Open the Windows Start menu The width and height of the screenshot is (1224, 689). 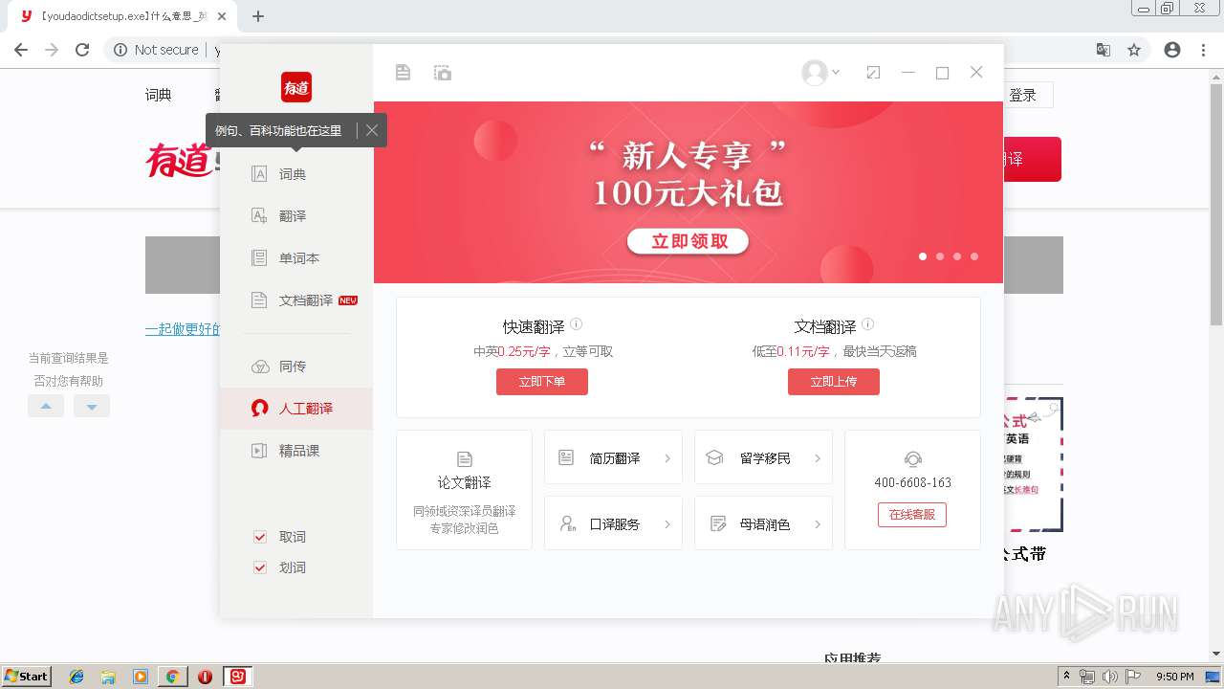(x=27, y=677)
